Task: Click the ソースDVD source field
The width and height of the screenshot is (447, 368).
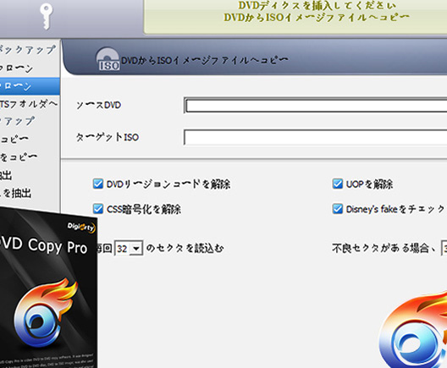Action: (x=316, y=106)
